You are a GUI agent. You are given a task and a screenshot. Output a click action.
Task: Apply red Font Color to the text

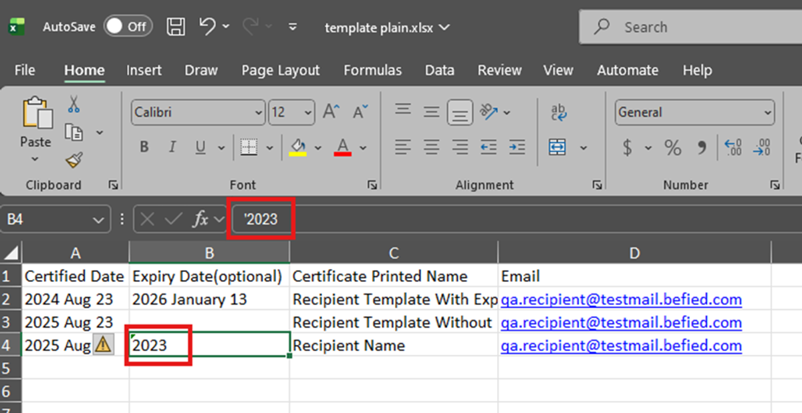click(x=344, y=147)
